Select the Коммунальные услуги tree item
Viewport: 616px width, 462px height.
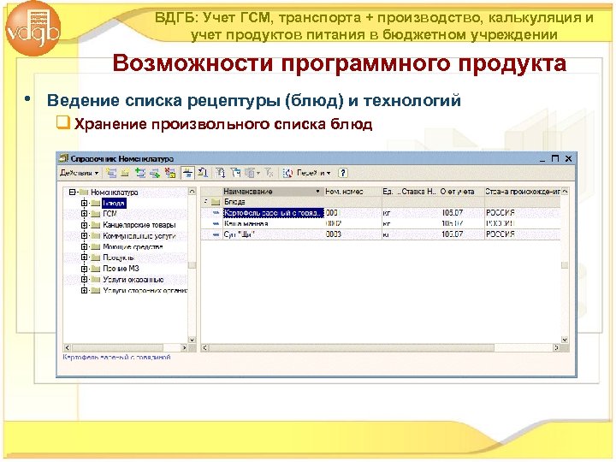(x=139, y=236)
